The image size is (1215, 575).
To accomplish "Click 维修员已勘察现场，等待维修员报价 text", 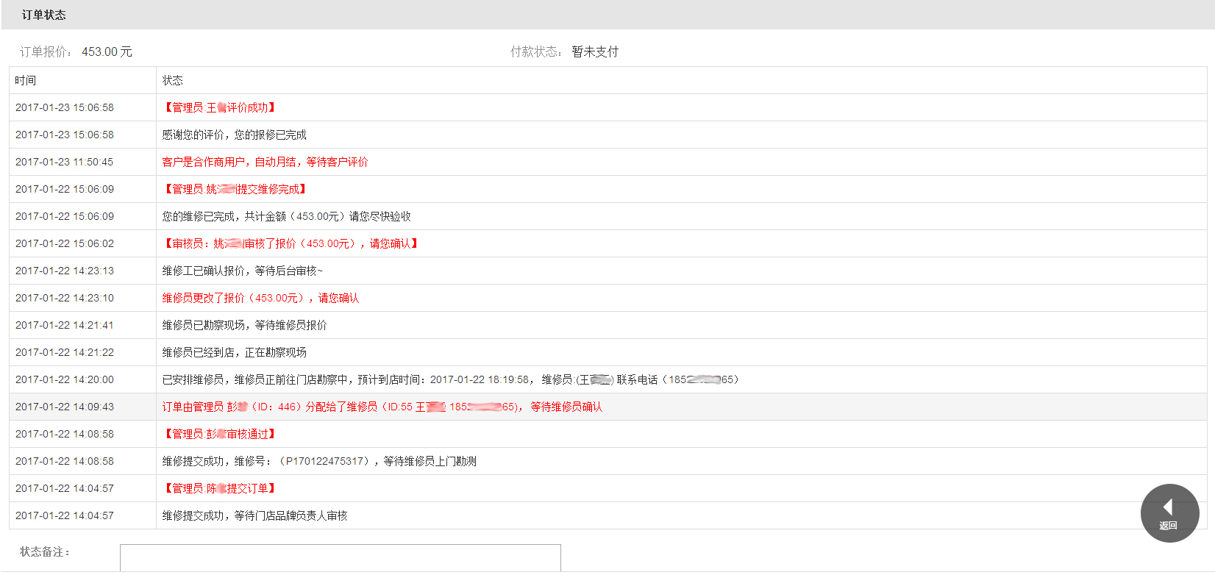I will click(245, 325).
